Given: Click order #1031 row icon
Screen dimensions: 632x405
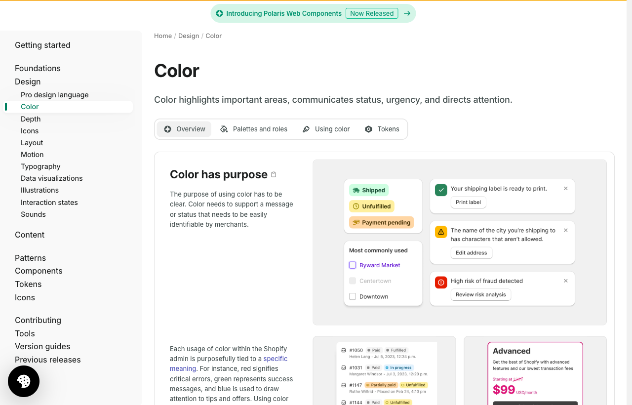Looking at the screenshot, I should [x=344, y=367].
